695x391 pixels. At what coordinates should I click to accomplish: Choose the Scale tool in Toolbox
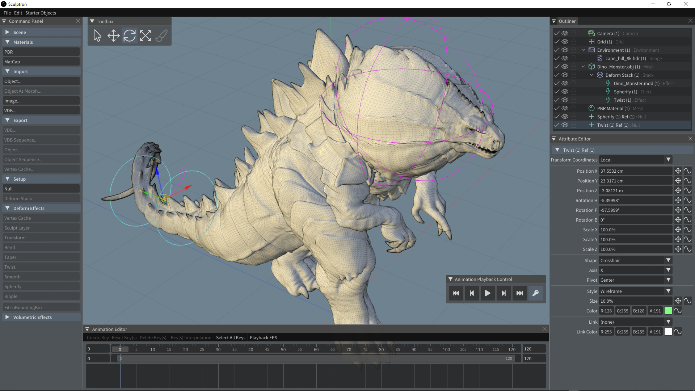click(145, 35)
